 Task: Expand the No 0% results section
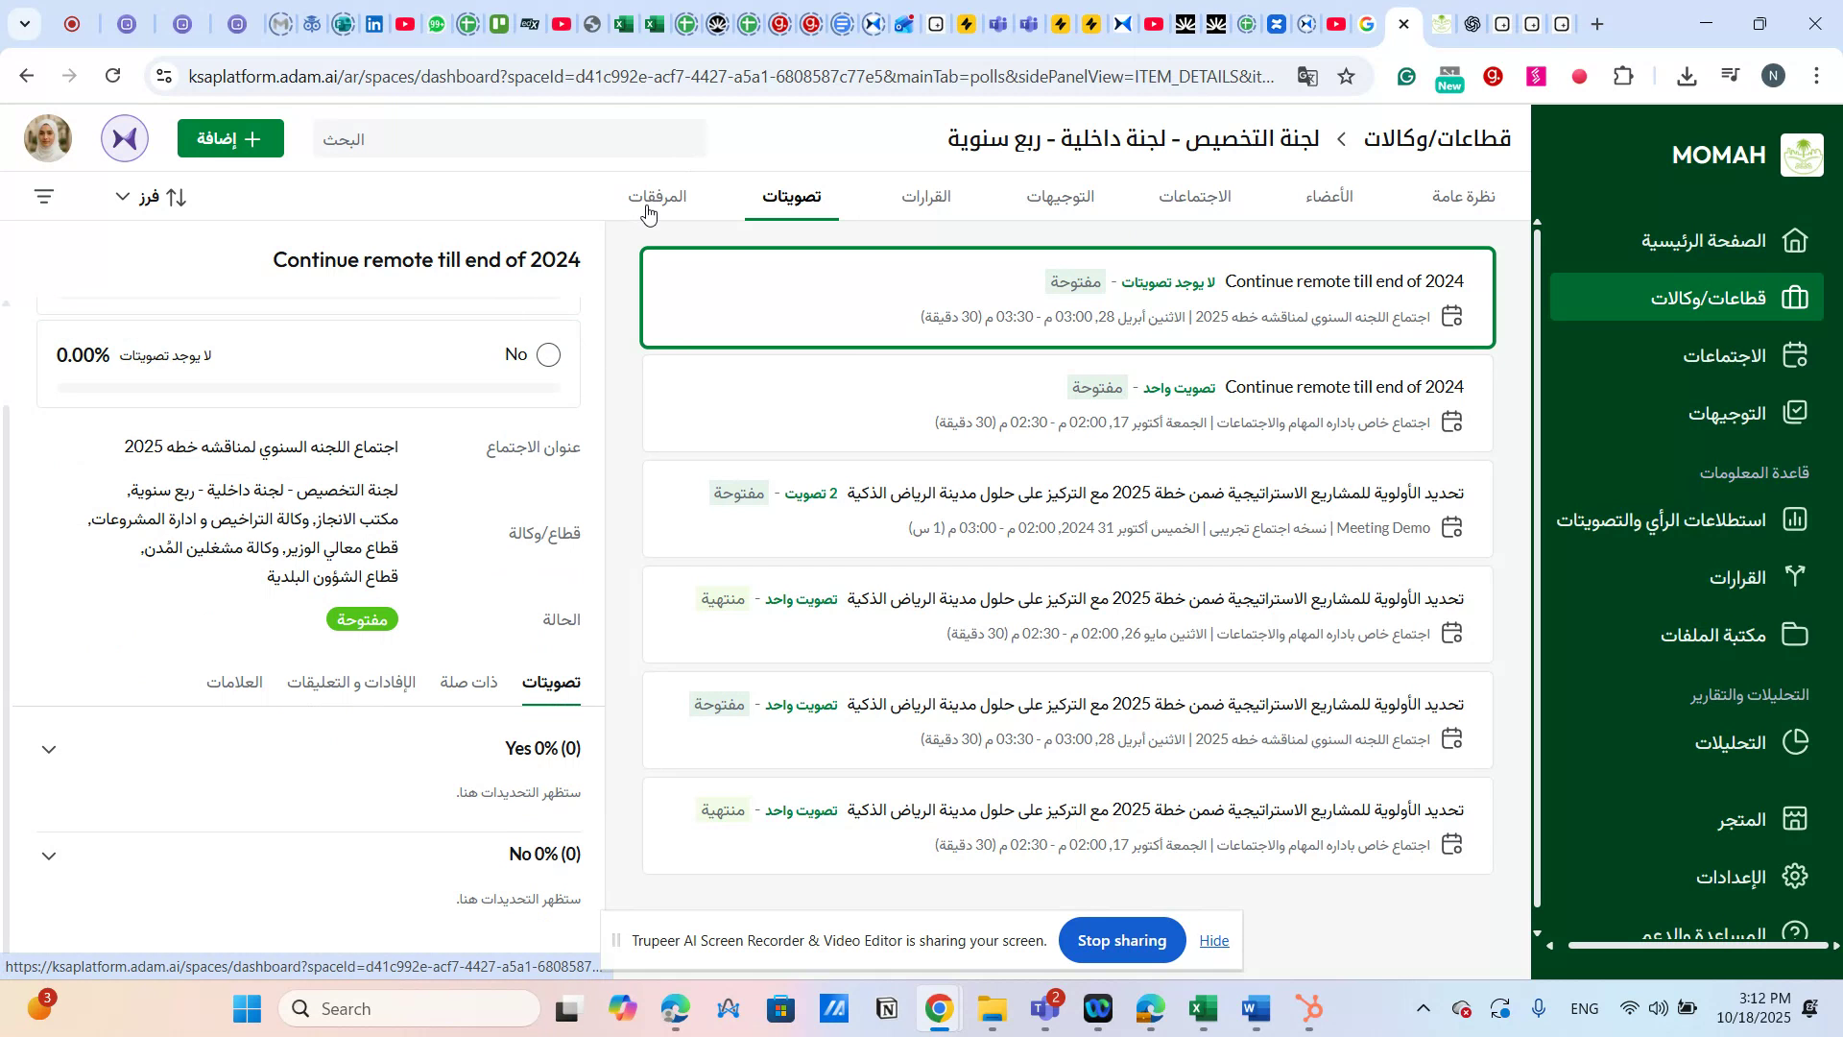[49, 855]
